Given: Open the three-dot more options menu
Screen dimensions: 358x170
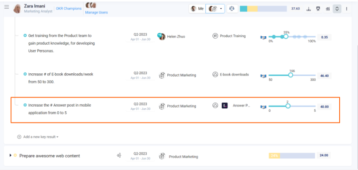Looking at the screenshot, I should [347, 9].
